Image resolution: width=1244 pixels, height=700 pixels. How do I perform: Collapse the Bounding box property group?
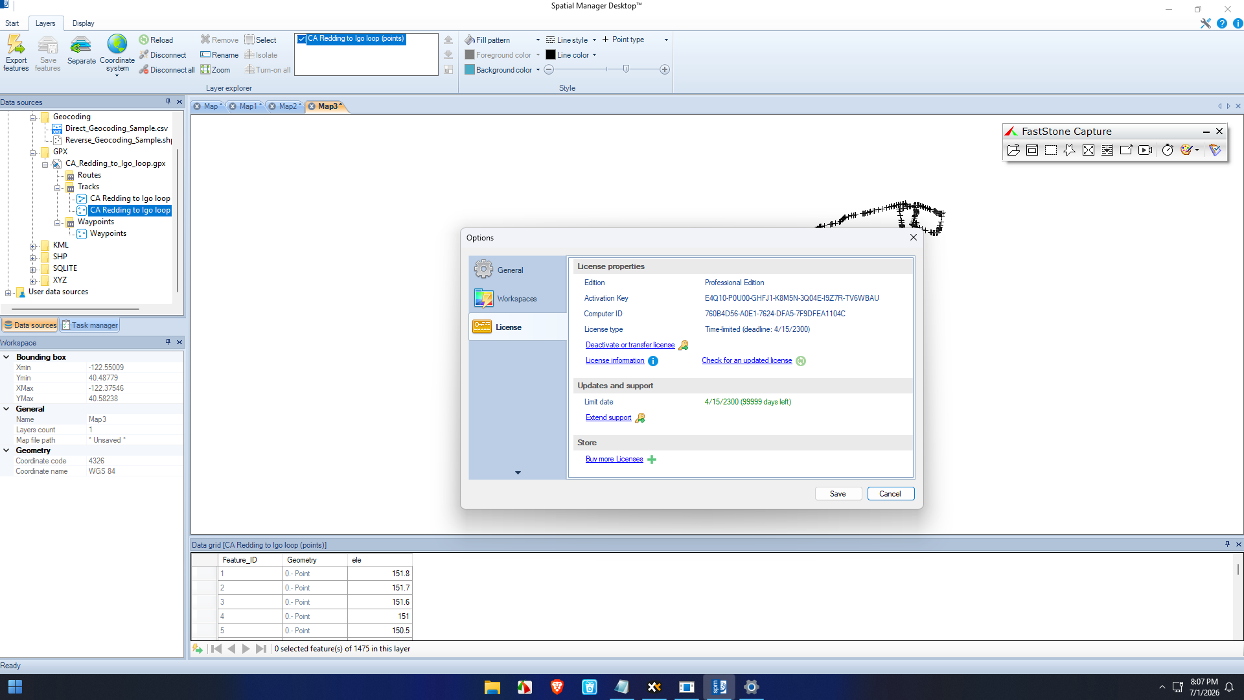(6, 357)
